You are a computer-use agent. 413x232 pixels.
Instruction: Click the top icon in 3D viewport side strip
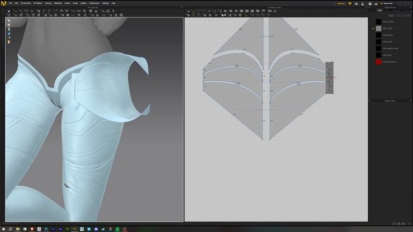[8, 21]
